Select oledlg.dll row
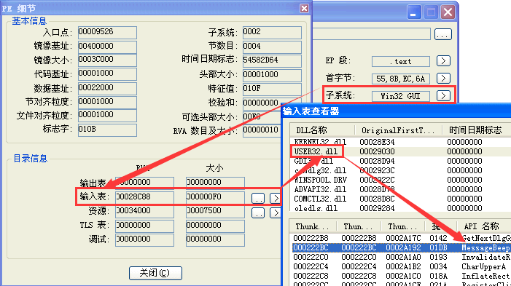The width and height of the screenshot is (511, 286). click(x=401, y=208)
